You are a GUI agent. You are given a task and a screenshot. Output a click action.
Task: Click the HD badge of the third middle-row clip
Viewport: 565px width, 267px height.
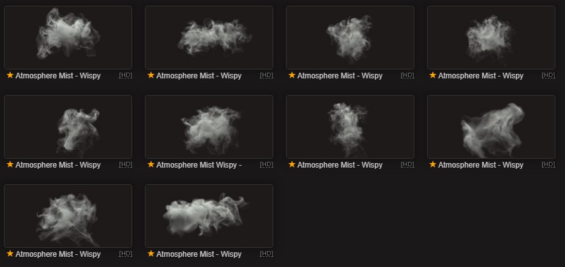(407, 164)
